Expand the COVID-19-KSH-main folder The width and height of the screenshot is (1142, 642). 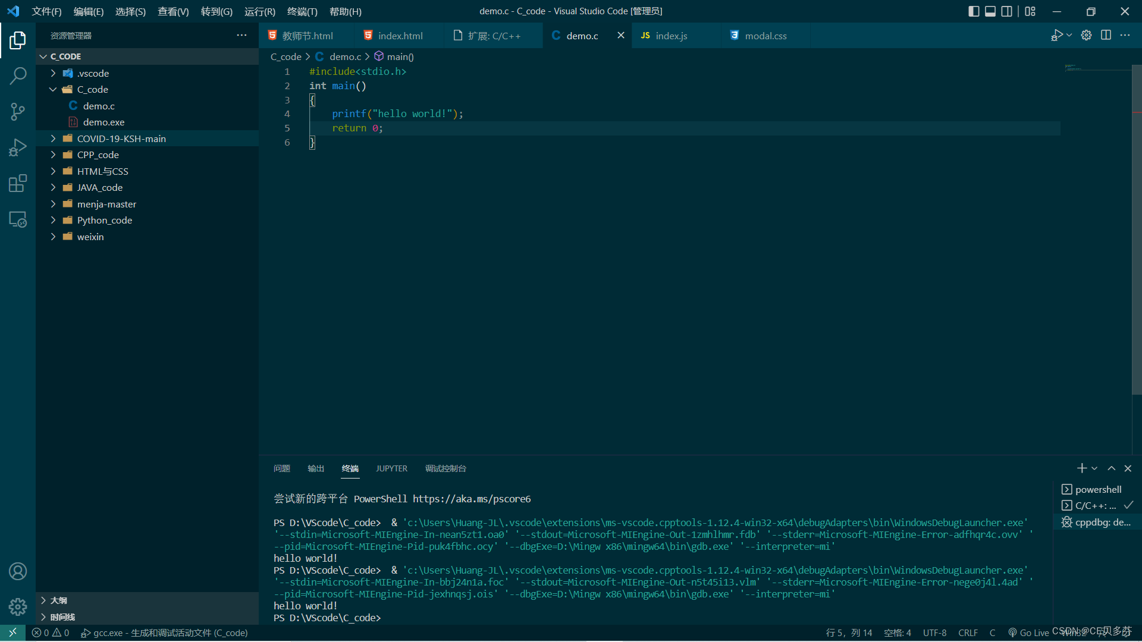point(121,139)
